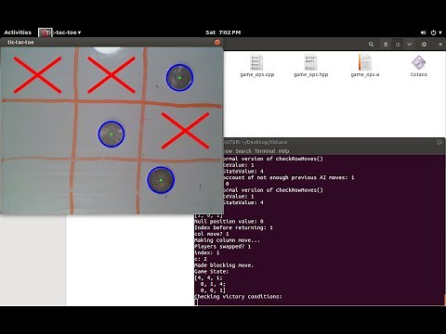446x334 pixels.
Task: Click the 'Players swapped? 1' line
Action: click(x=222, y=247)
